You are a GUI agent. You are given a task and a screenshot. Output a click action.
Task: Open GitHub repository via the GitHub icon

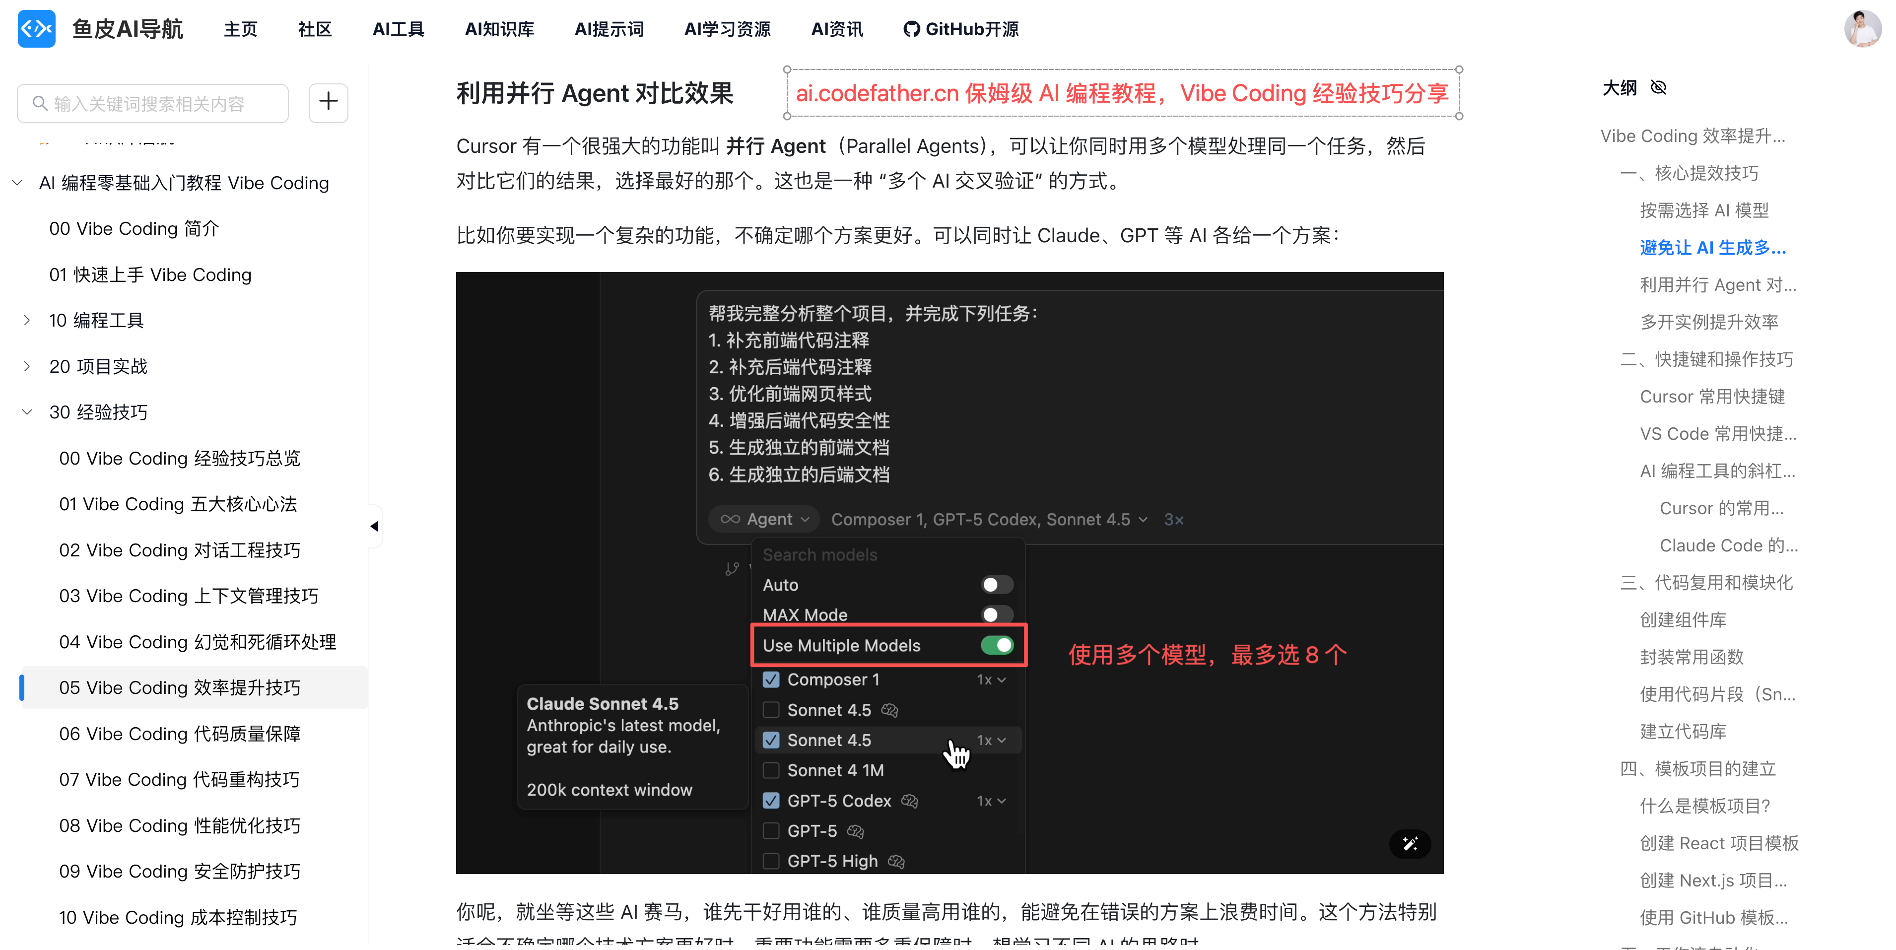coord(911,29)
